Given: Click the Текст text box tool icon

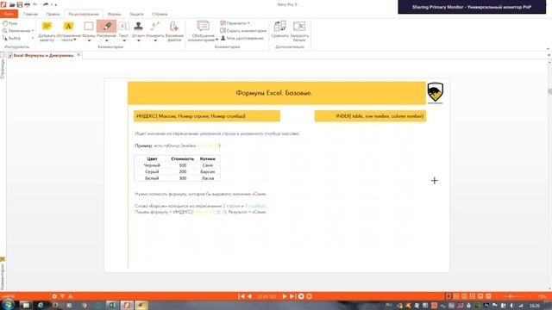Looking at the screenshot, I should (x=123, y=26).
